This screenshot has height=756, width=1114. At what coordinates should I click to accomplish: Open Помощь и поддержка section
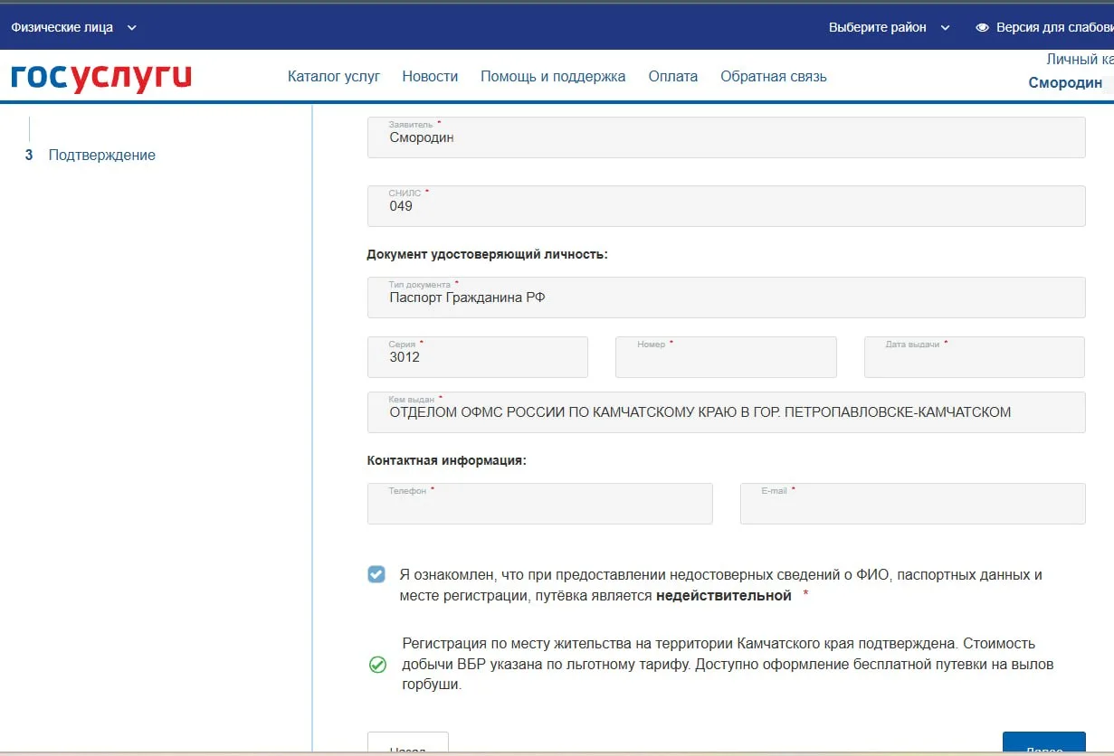(x=553, y=76)
